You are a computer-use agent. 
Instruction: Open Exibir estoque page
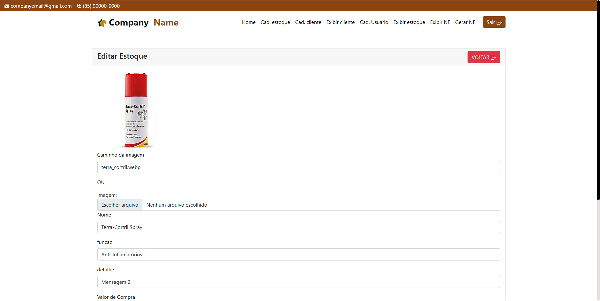point(409,22)
